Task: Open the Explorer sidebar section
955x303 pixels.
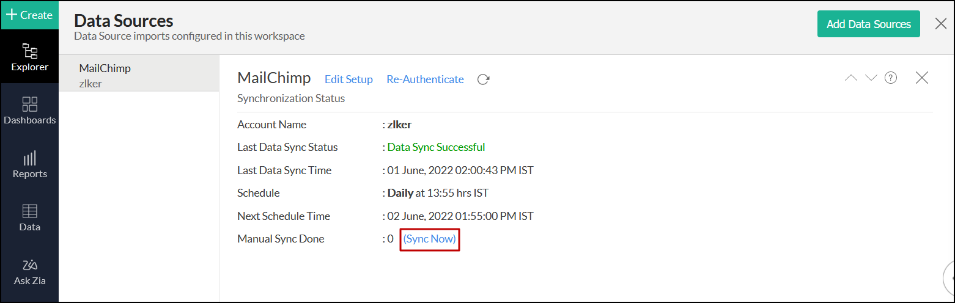Action: pyautogui.click(x=29, y=57)
